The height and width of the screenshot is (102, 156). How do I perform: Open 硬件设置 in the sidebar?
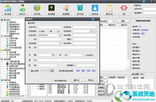coord(13,76)
